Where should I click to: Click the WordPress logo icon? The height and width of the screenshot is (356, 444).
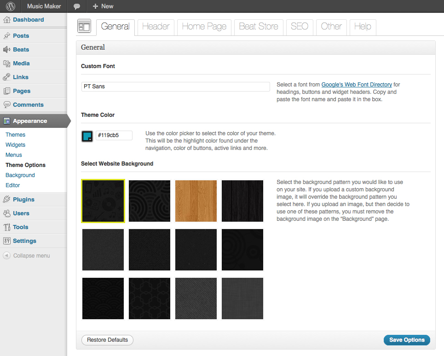click(10, 6)
